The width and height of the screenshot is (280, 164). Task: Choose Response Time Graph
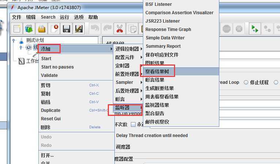tap(181, 30)
